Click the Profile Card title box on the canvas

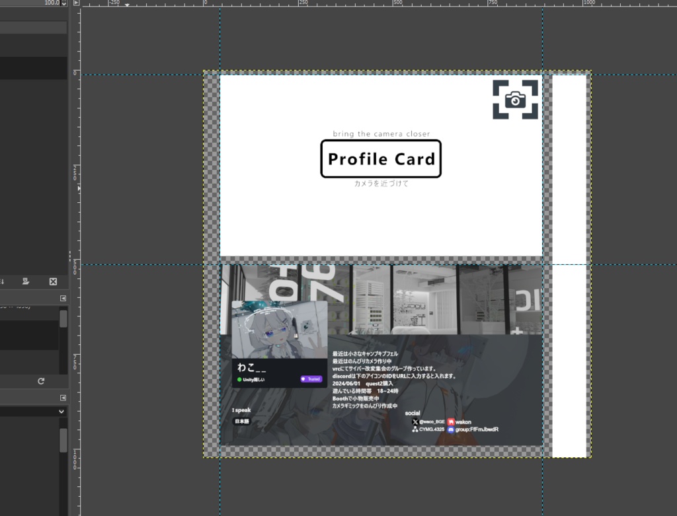[381, 159]
